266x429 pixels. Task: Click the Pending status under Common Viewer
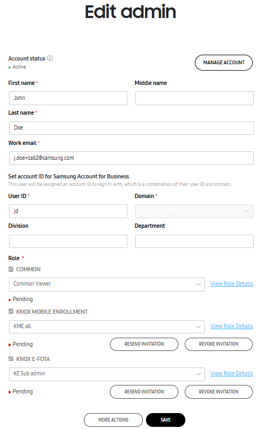pyautogui.click(x=23, y=299)
